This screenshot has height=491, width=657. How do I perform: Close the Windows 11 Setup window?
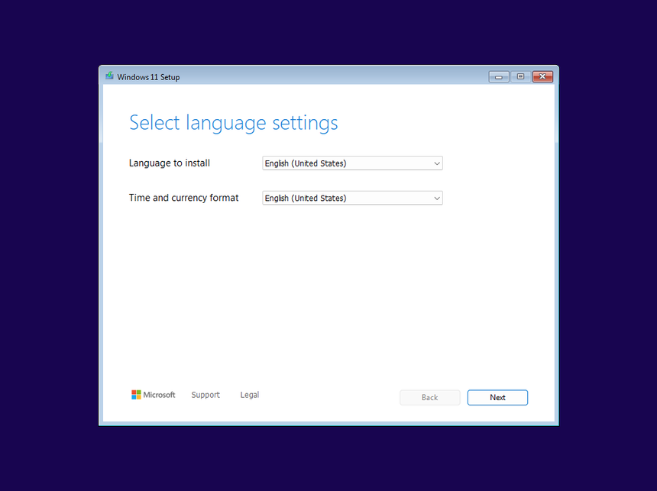pos(542,76)
